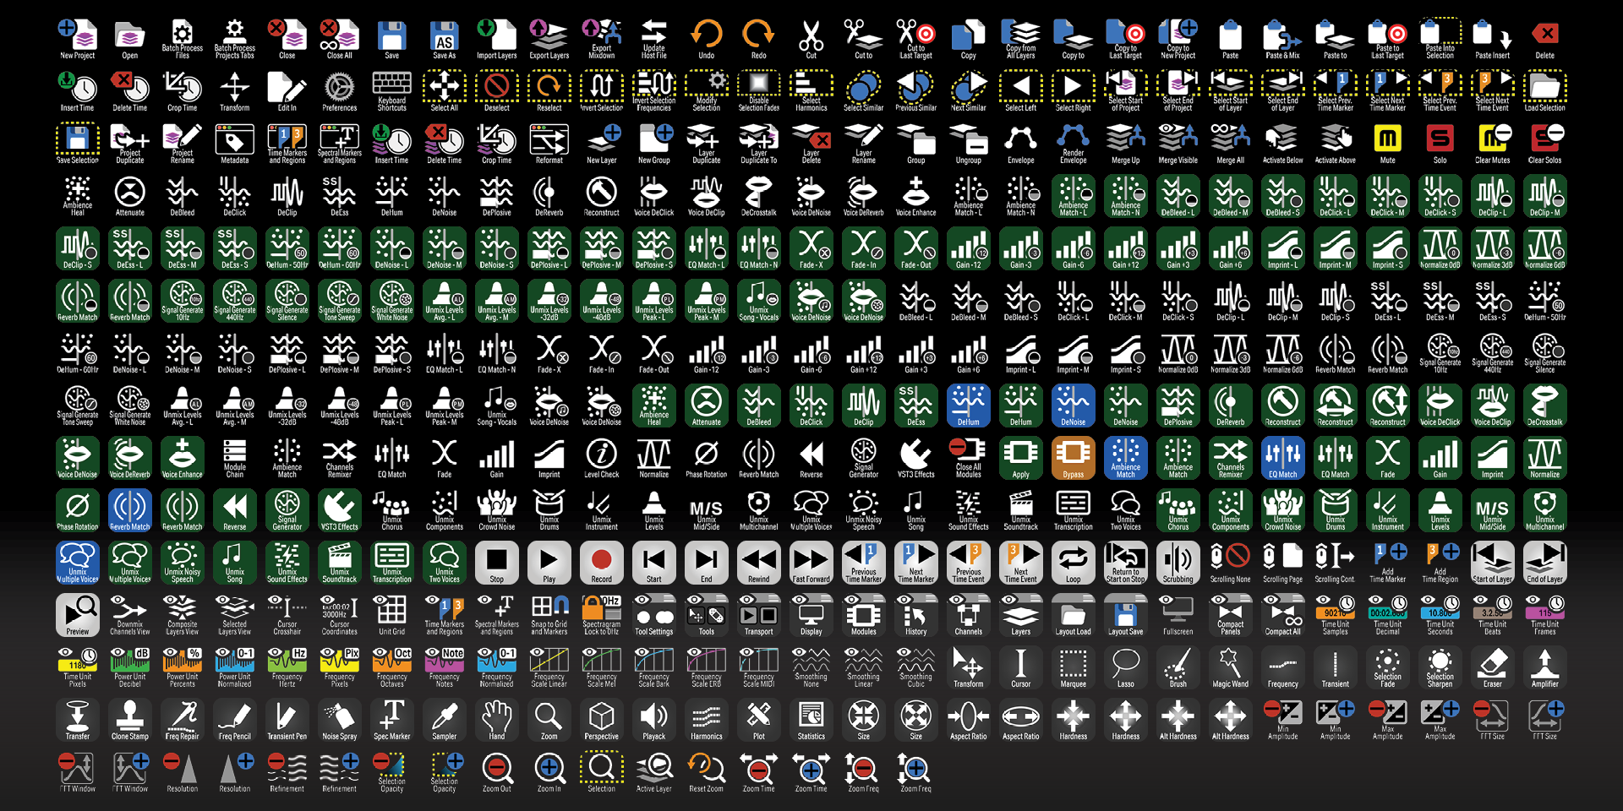Select the Smoothing Cubic icon
Viewport: 1623px width, 811px height.
click(915, 667)
